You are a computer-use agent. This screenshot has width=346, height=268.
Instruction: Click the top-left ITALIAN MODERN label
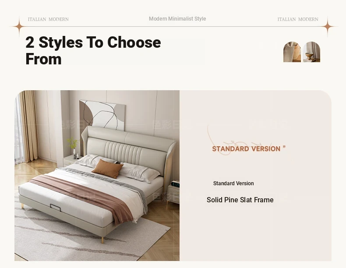(x=48, y=19)
